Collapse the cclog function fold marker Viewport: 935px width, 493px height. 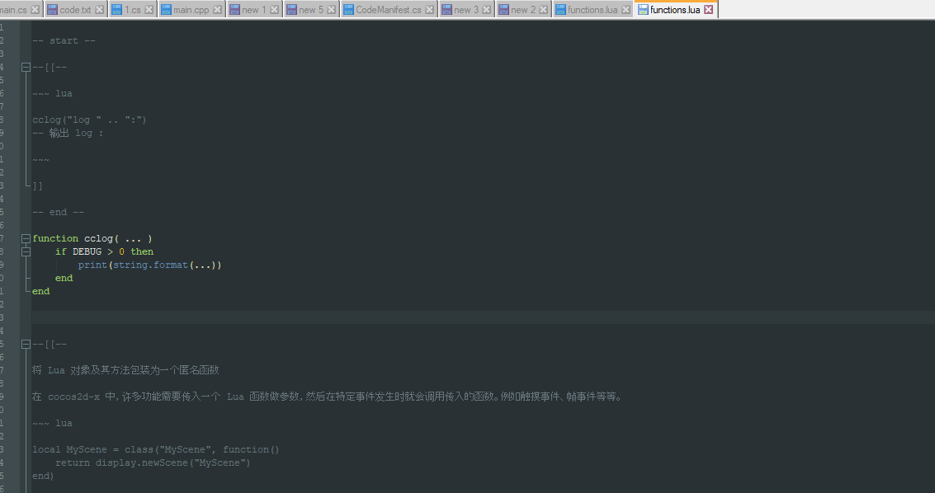tap(26, 238)
